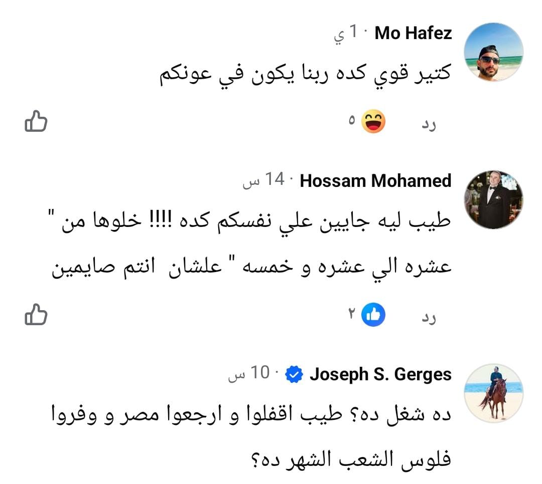The width and height of the screenshot is (542, 484).
Task: Open the haha reaction emoji on Mo Hafez's comment
Action: pos(373,122)
